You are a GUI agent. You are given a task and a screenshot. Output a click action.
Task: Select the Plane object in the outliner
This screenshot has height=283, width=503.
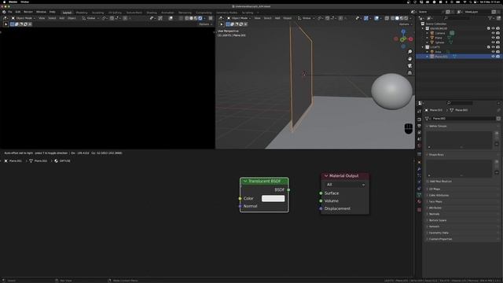point(439,38)
